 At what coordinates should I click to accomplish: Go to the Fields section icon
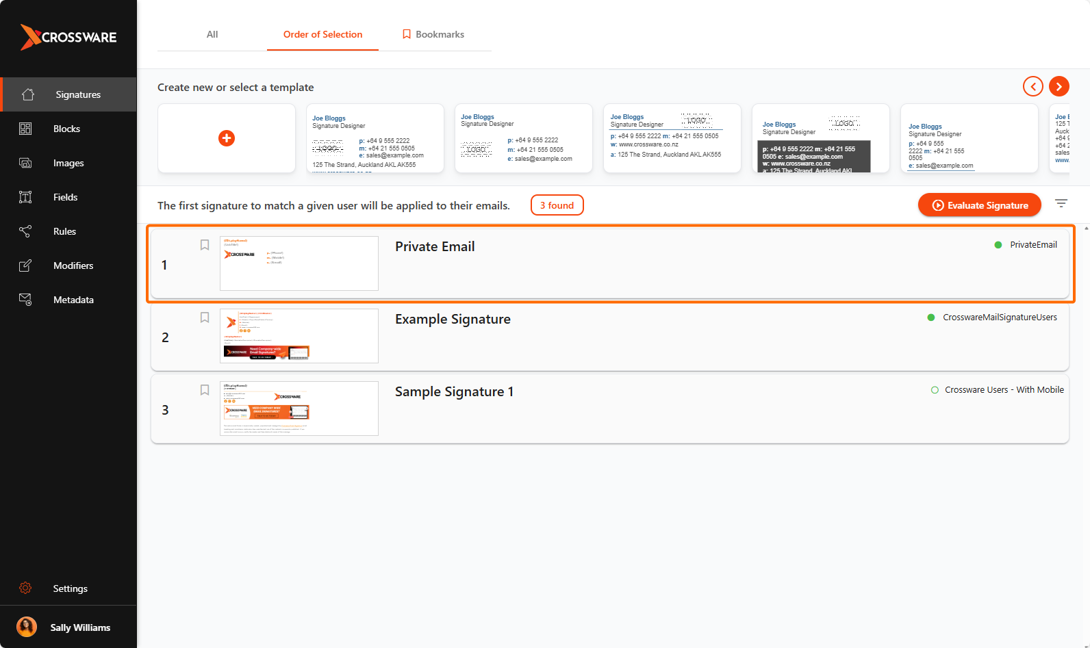click(25, 197)
